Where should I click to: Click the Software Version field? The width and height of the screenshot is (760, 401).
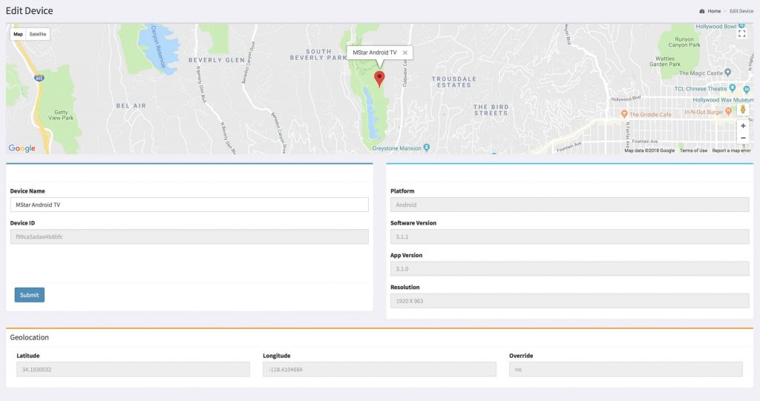569,236
